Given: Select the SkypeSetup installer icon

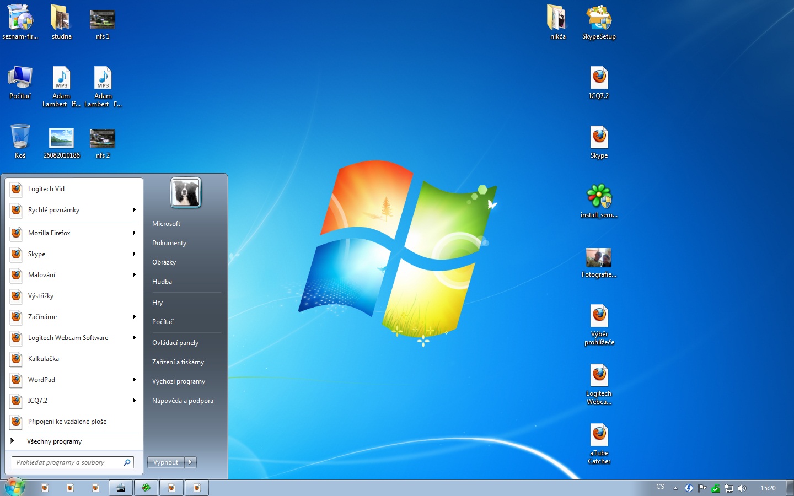Looking at the screenshot, I should coord(599,23).
